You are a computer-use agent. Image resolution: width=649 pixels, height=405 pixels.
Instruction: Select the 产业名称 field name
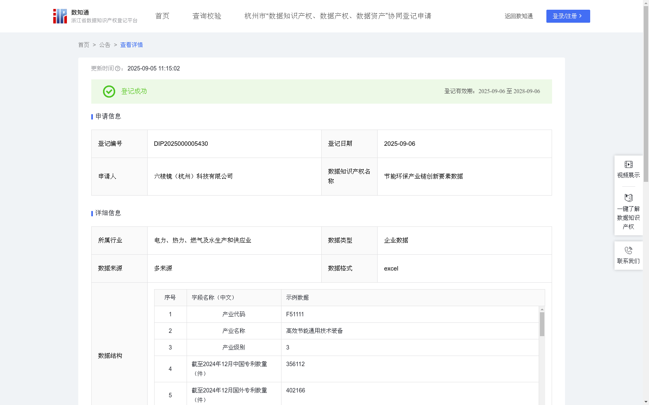coord(234,331)
